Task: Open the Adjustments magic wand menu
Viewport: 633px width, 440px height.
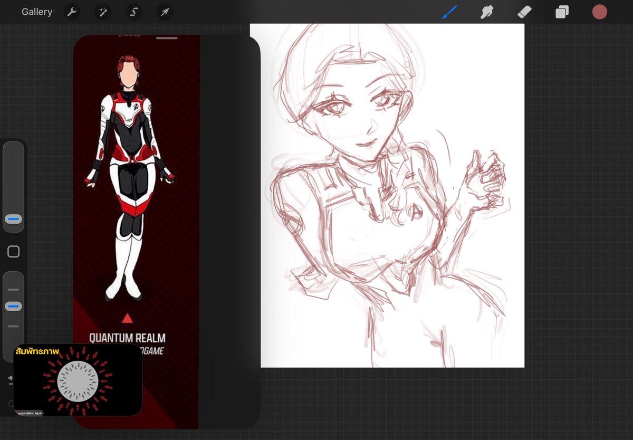Action: [103, 12]
